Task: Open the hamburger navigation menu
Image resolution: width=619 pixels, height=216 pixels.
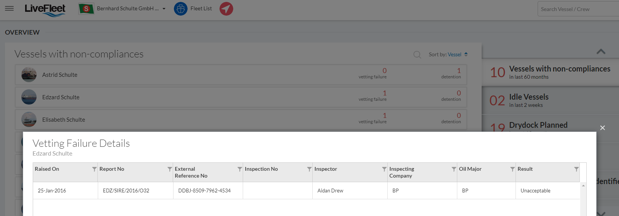Action: 10,8
